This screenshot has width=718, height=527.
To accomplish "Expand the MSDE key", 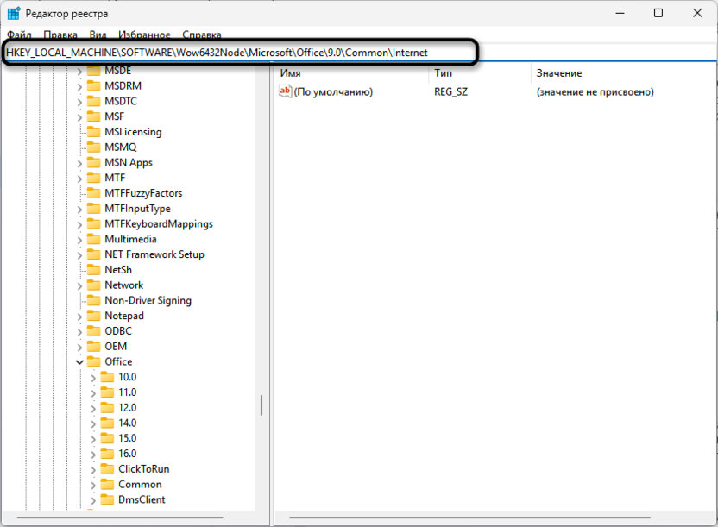I will tap(79, 72).
